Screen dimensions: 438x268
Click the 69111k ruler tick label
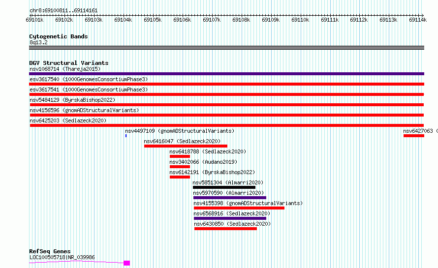tap(330, 20)
